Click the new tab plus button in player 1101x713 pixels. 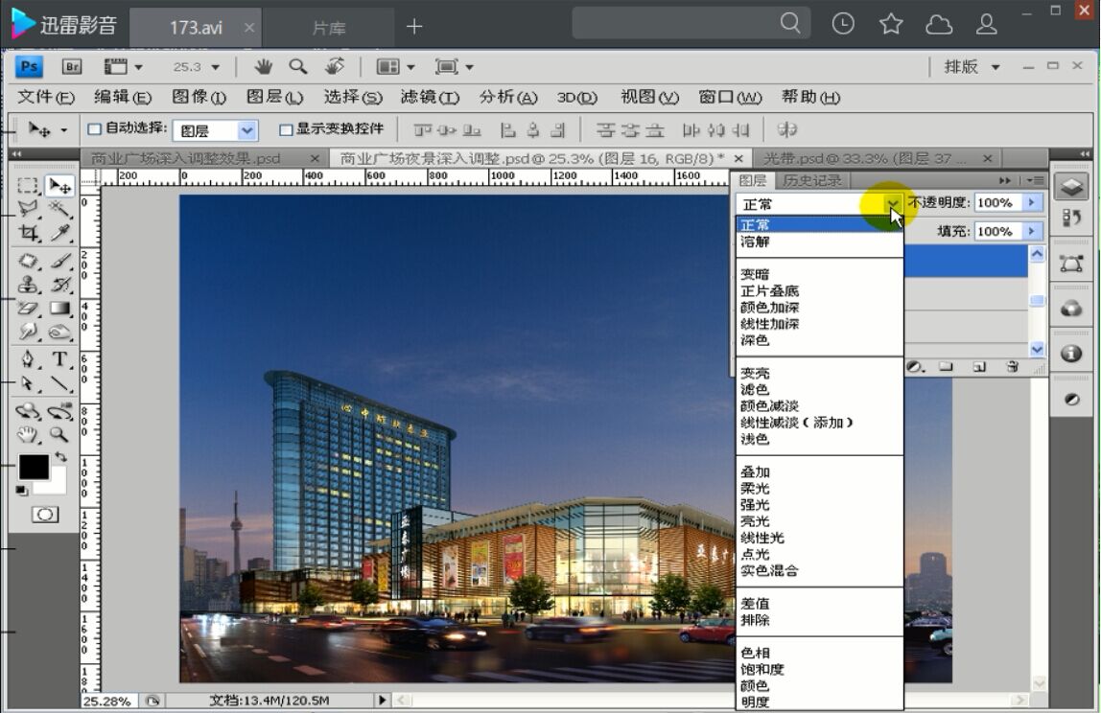(413, 28)
